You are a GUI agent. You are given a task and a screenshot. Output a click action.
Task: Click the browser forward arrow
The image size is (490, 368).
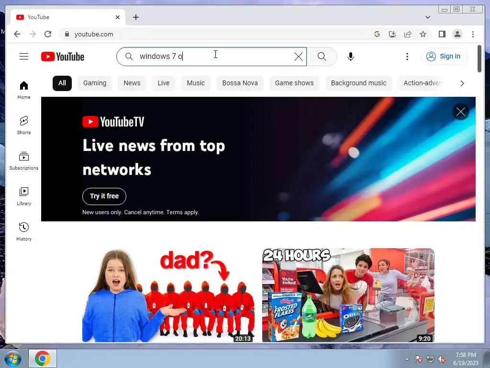pyautogui.click(x=33, y=34)
